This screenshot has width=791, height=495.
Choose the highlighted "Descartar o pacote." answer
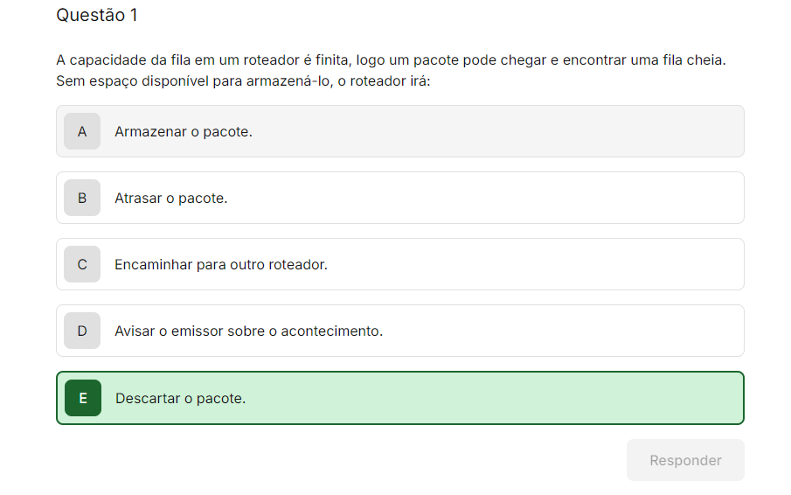click(x=400, y=398)
